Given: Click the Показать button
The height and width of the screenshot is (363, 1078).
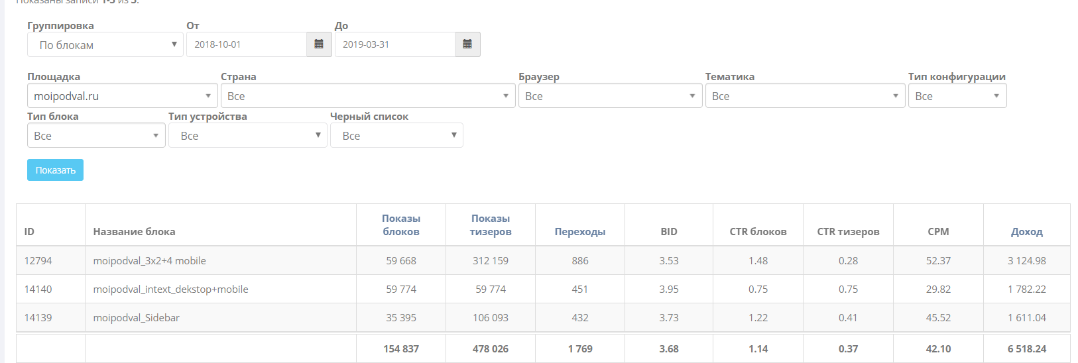Looking at the screenshot, I should click(x=55, y=170).
